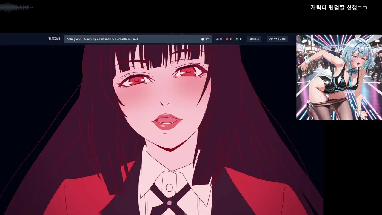Click the audio waveform in the corner
This screenshot has width=382, height=215.
pos(19,7)
